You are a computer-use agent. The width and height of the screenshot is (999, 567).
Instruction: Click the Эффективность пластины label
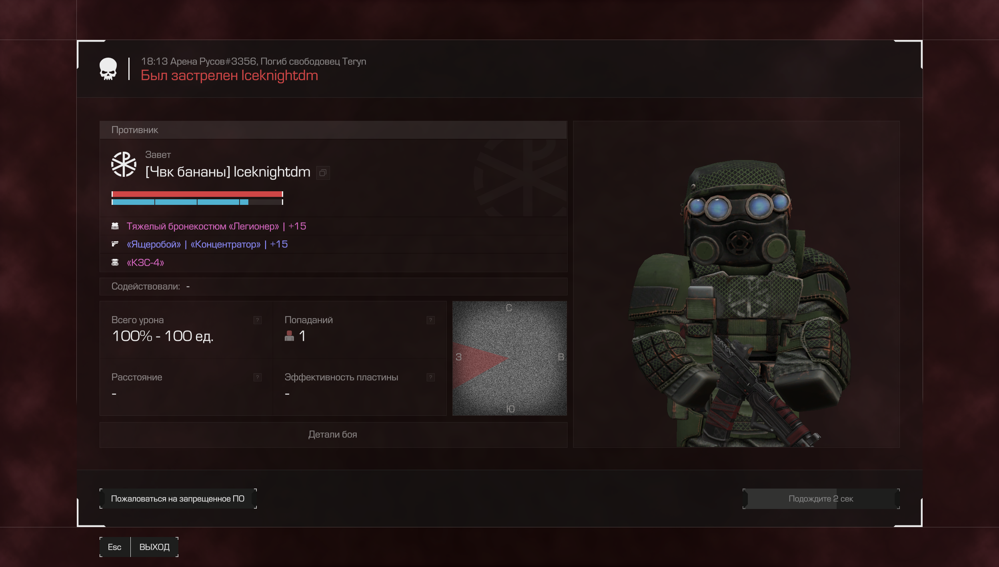(x=341, y=377)
